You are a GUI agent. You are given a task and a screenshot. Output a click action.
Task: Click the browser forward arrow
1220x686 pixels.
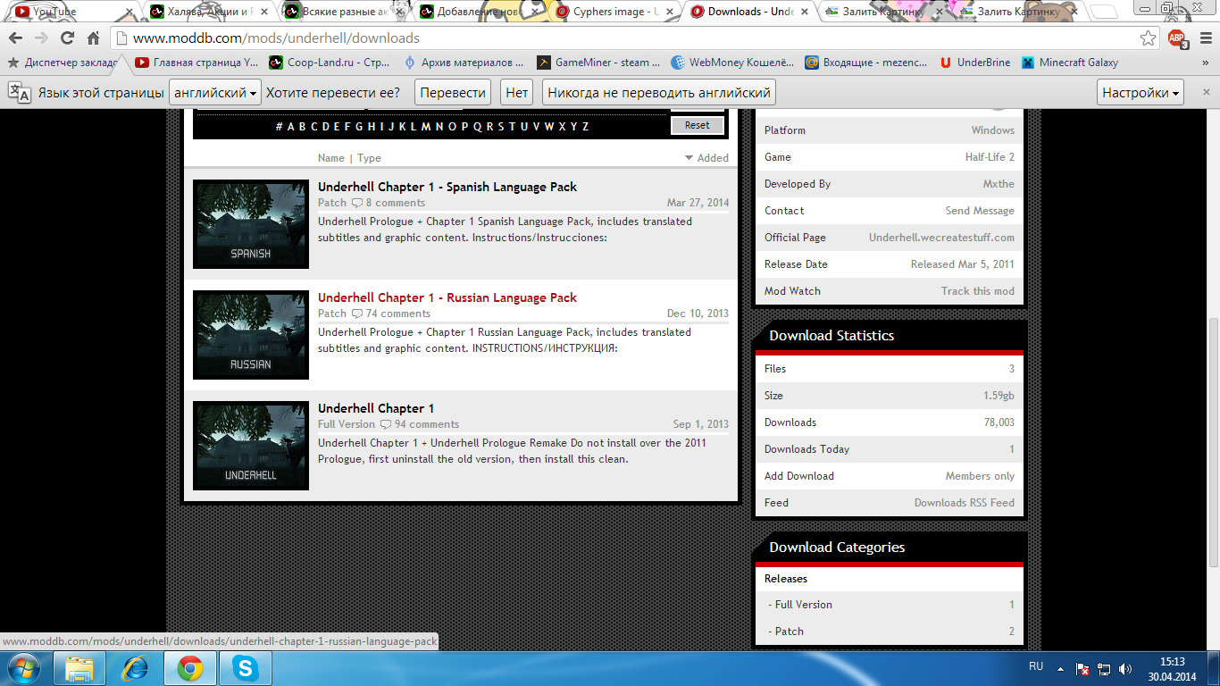tap(41, 38)
